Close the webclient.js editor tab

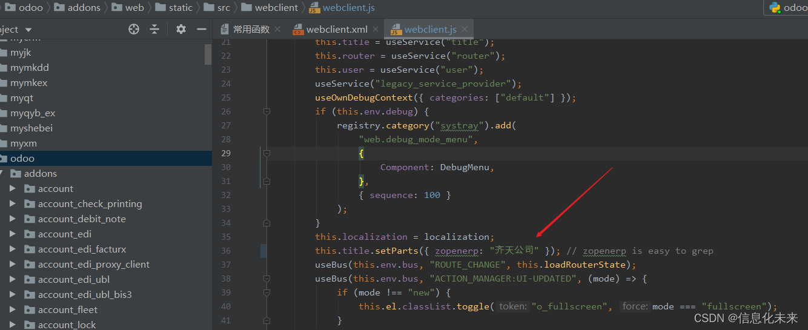coord(465,29)
